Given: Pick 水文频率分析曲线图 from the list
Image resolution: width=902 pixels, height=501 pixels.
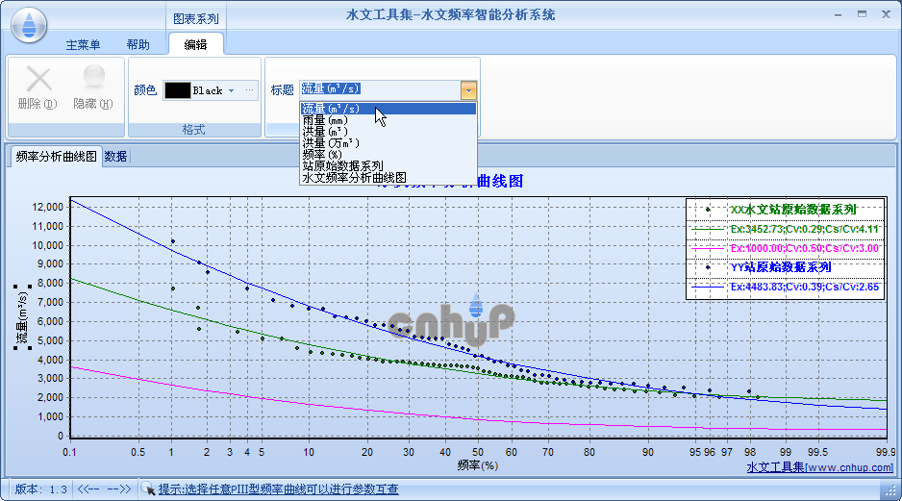Looking at the screenshot, I should click(x=354, y=177).
